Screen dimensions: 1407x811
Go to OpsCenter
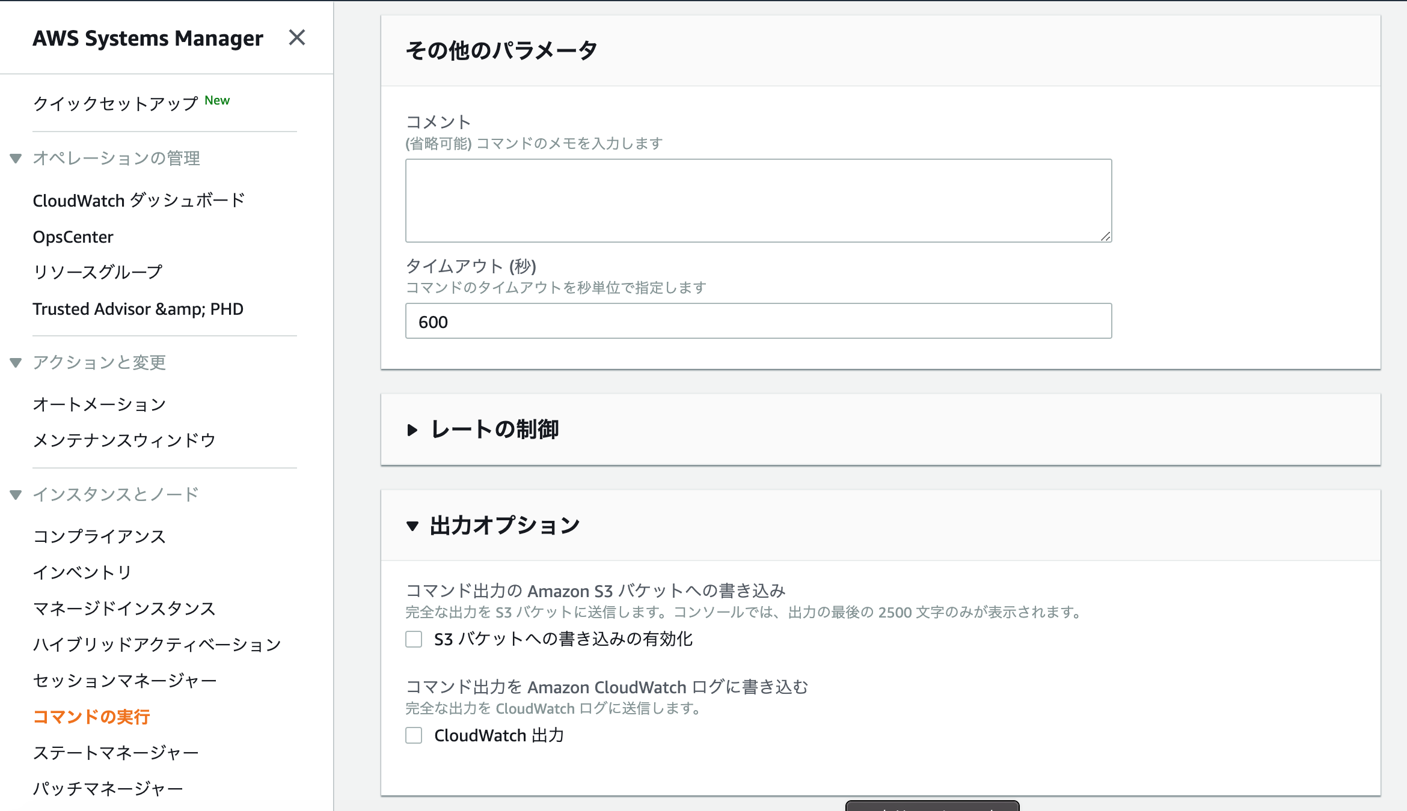73,237
